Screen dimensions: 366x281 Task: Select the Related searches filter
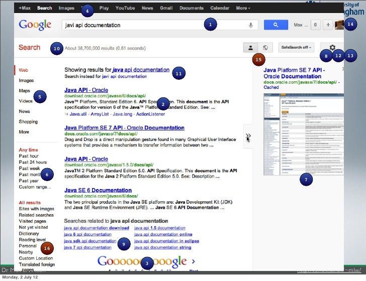pos(36,215)
